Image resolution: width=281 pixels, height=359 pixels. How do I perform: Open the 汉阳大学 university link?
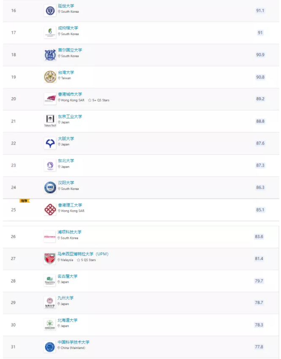click(66, 183)
